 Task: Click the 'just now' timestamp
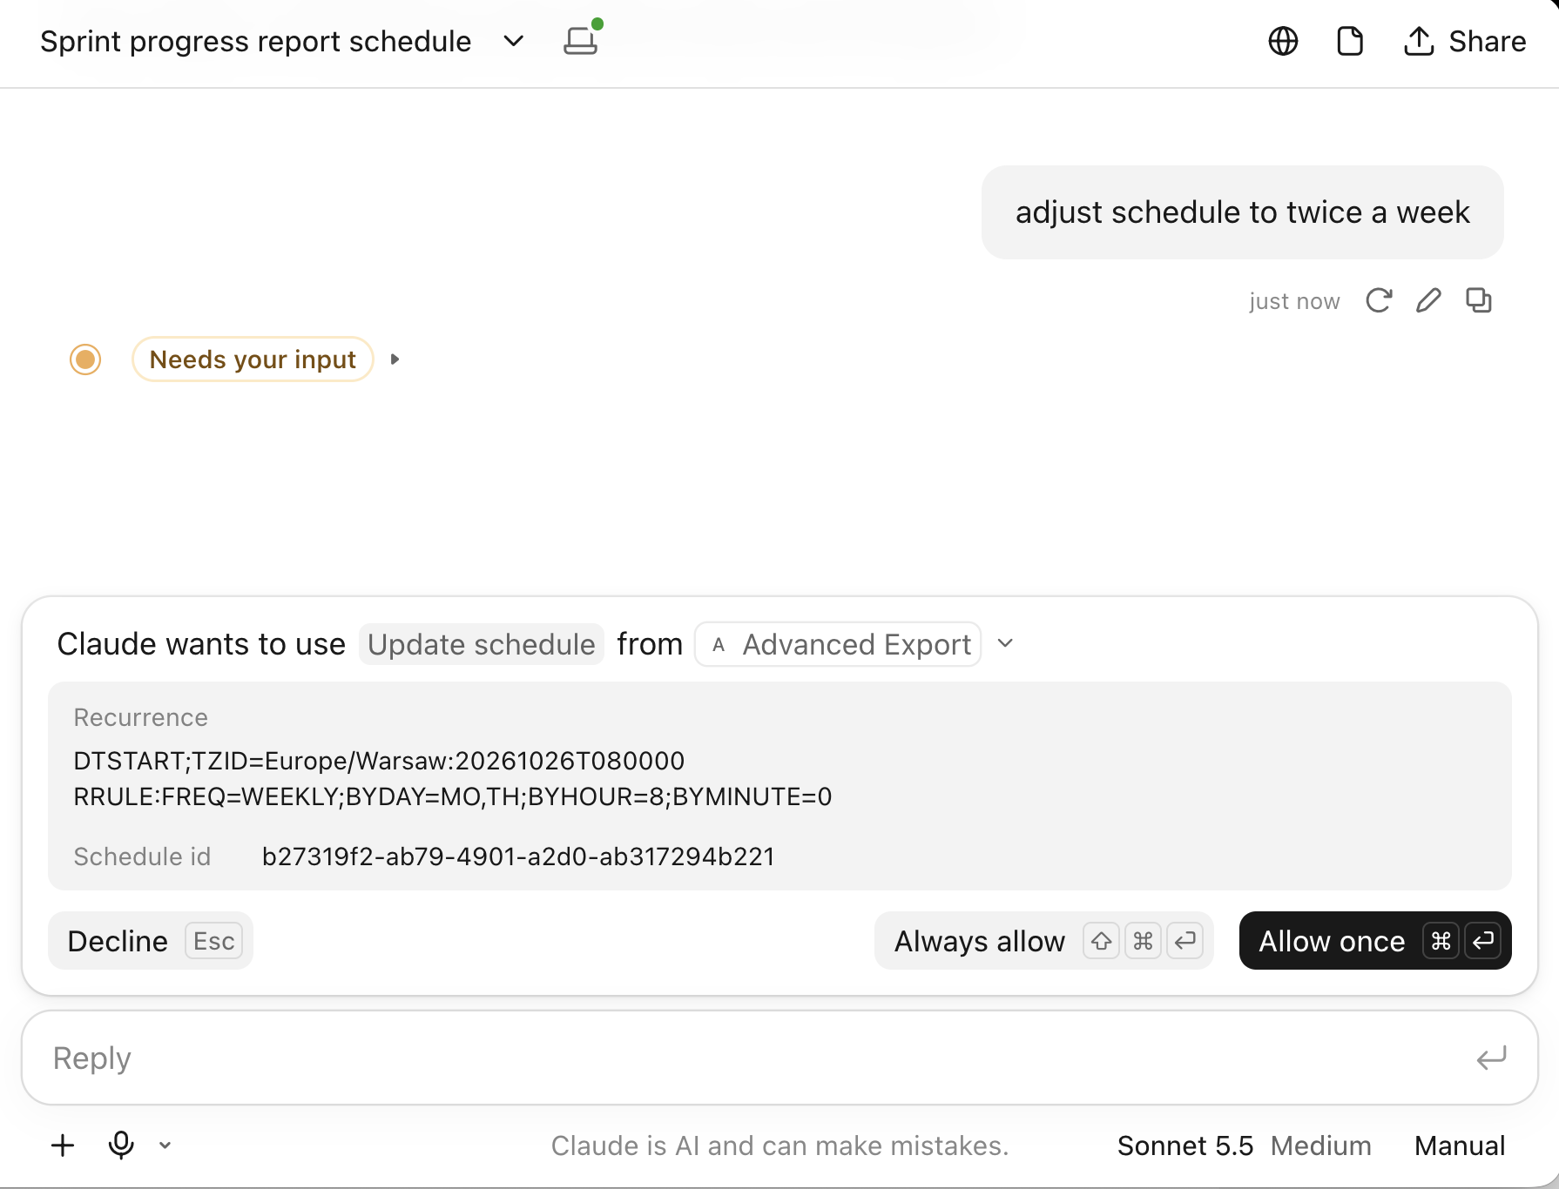(1294, 301)
